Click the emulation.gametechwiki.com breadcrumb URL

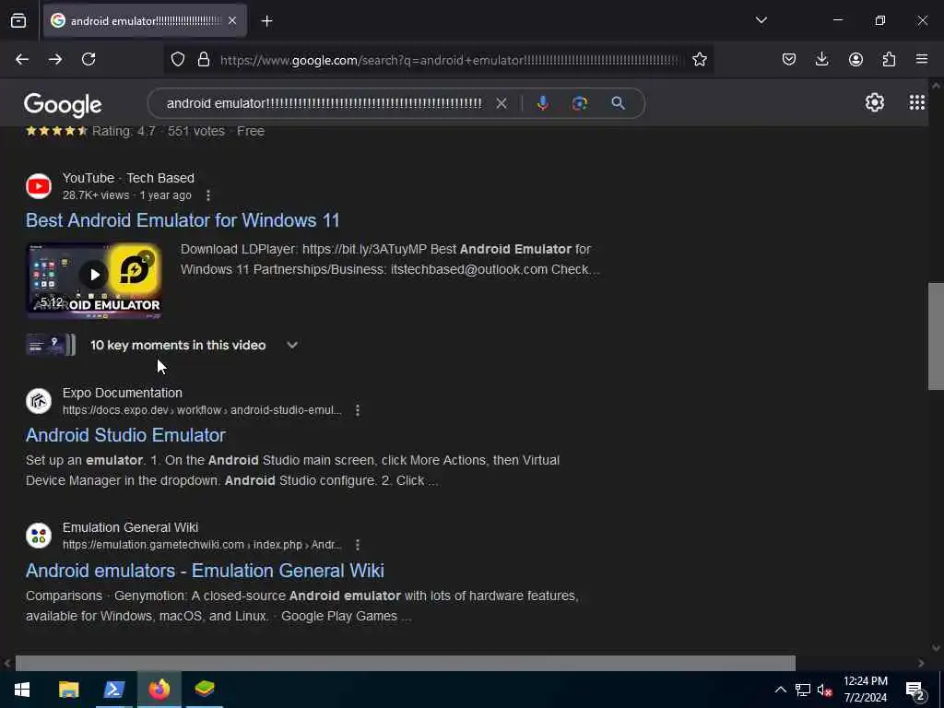(x=202, y=545)
